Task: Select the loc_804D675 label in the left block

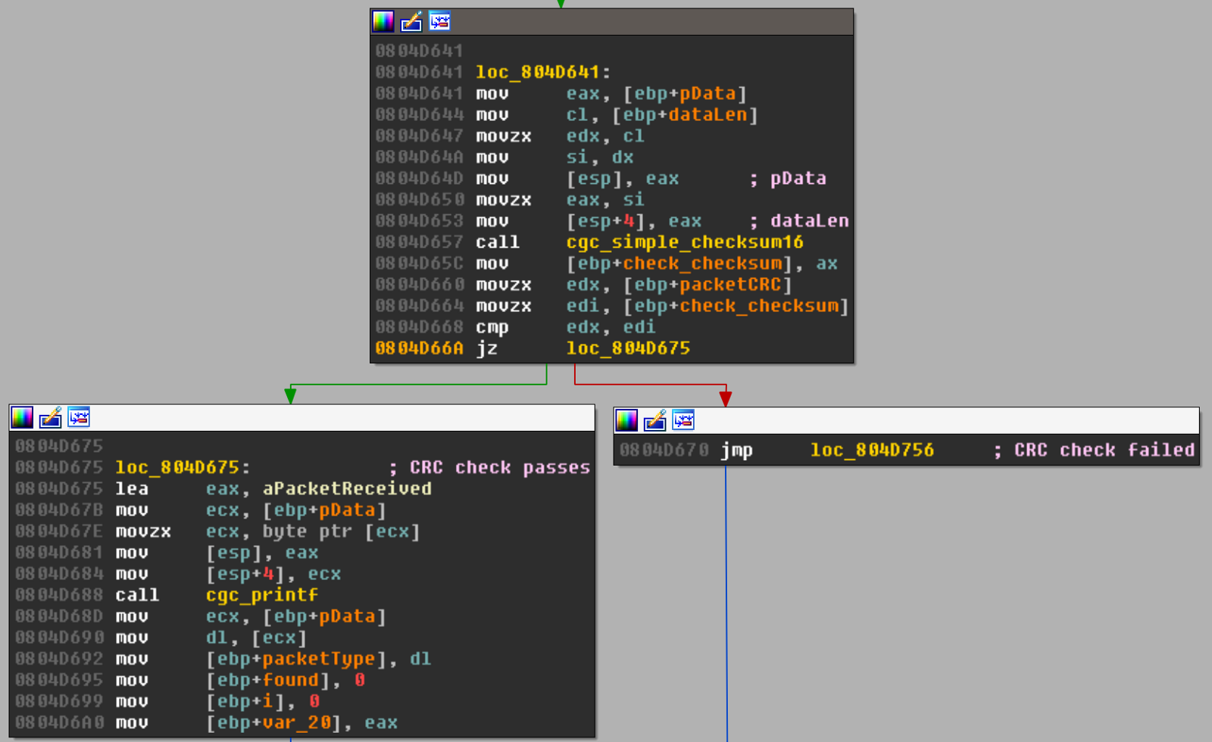Action: pyautogui.click(x=177, y=468)
